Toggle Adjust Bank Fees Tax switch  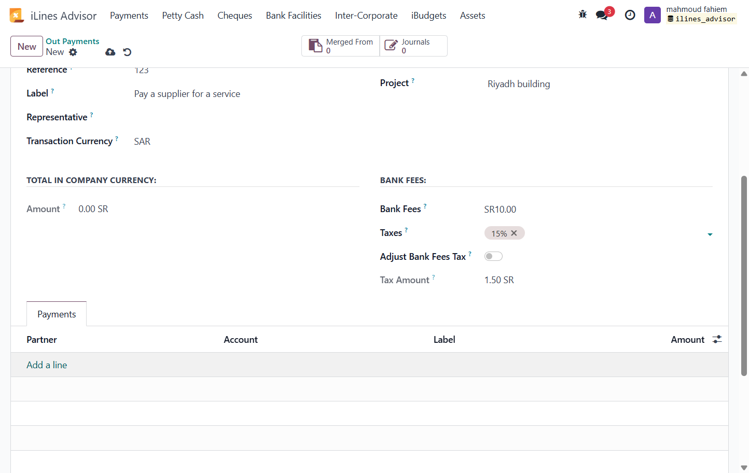click(493, 256)
